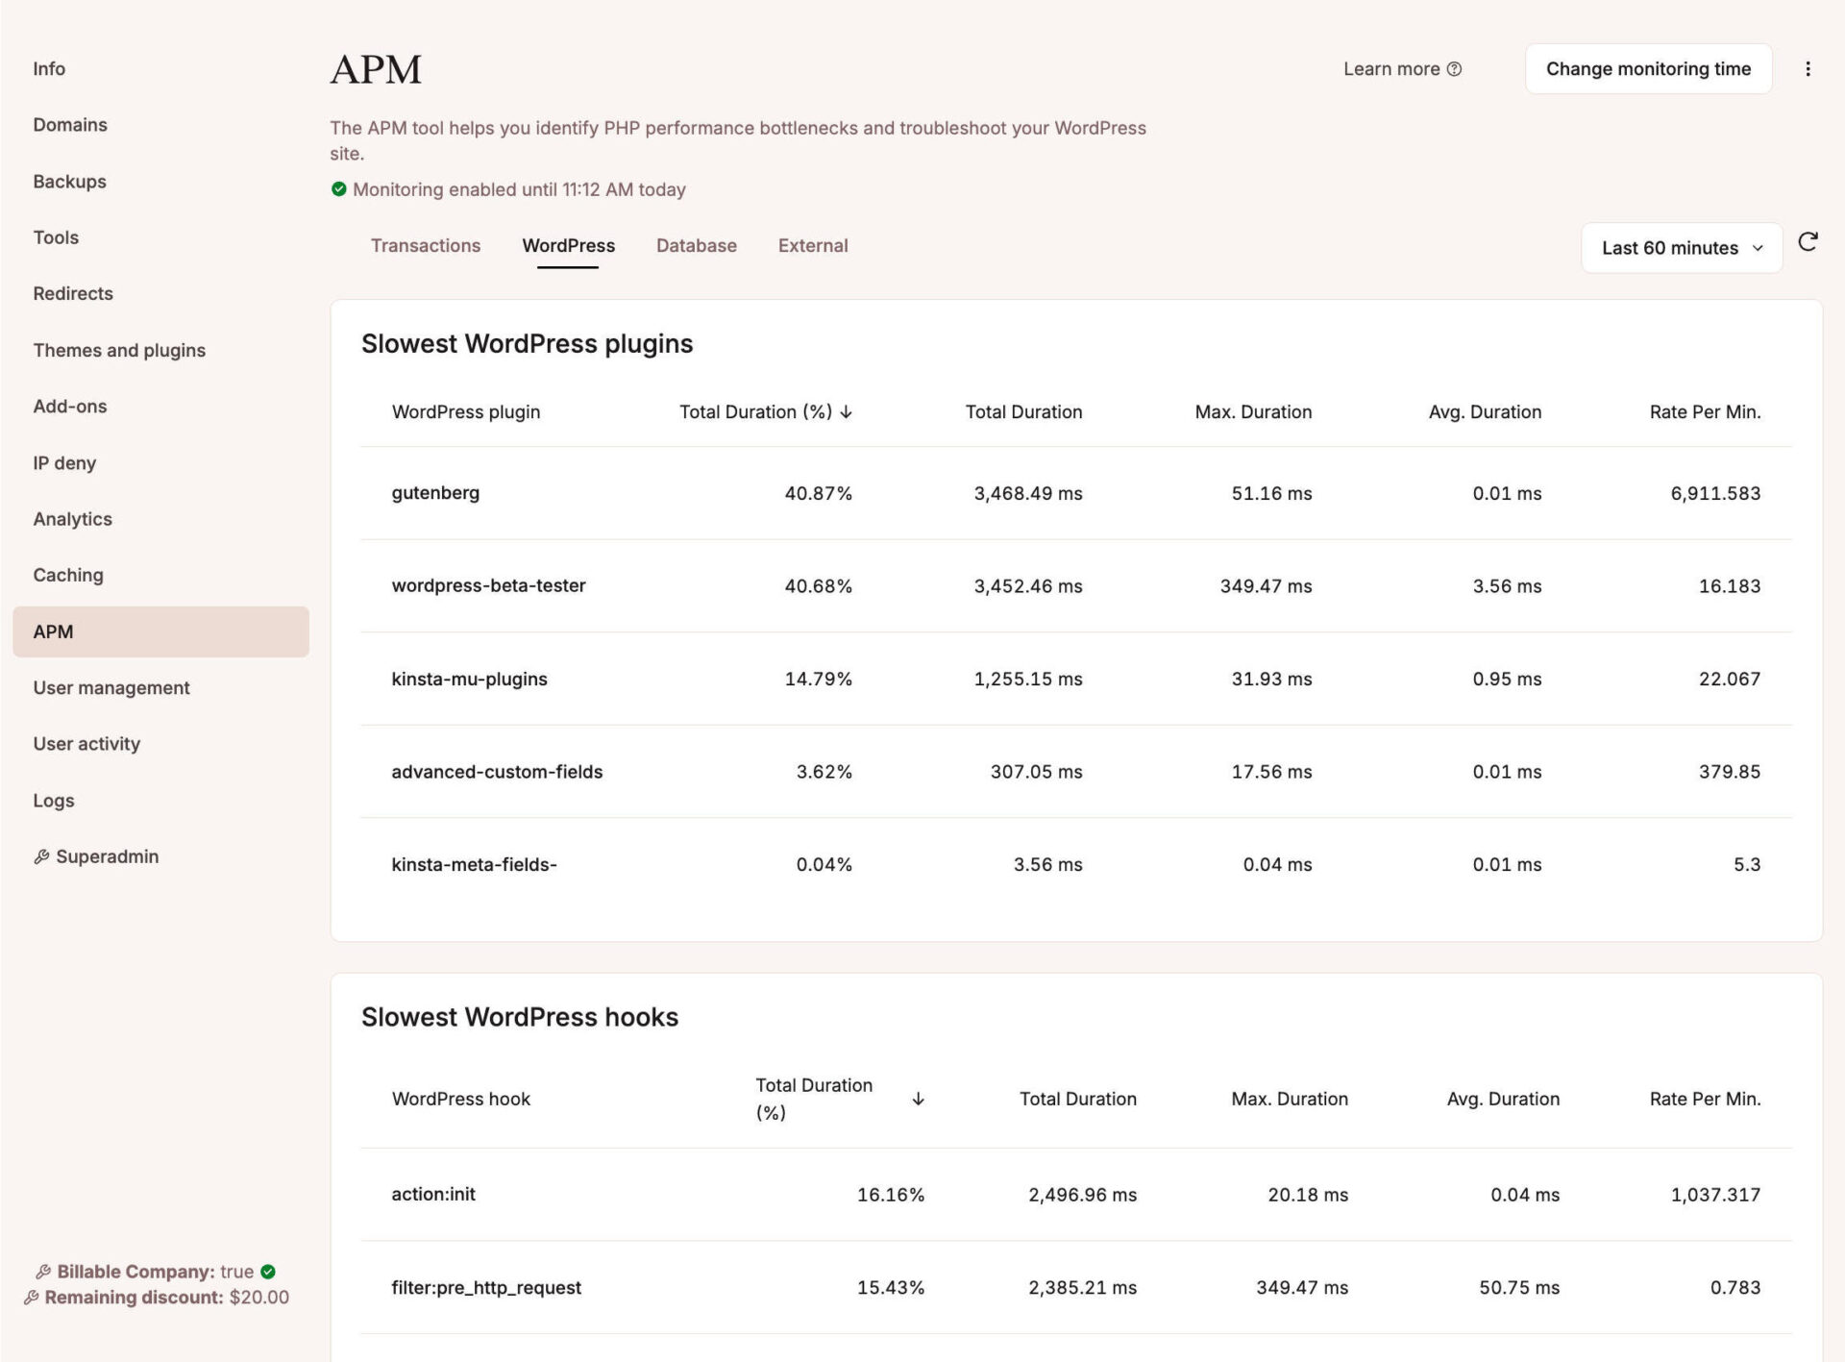Open the three-dot options menu

point(1808,68)
